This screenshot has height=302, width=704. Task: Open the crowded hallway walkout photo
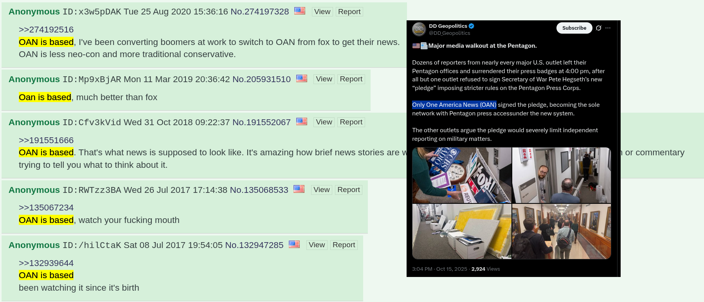pos(562,231)
